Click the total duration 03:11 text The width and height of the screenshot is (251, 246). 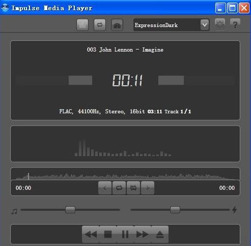click(155, 112)
